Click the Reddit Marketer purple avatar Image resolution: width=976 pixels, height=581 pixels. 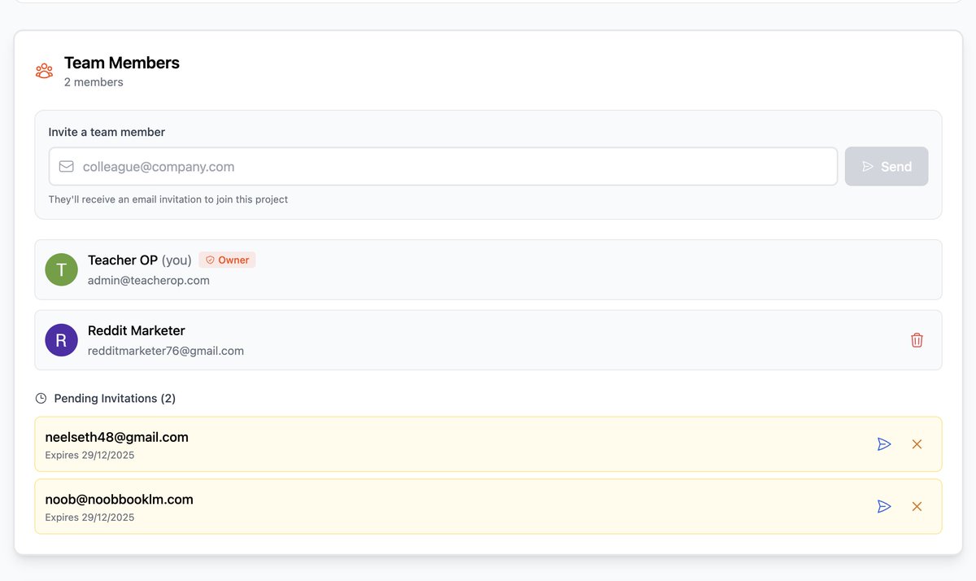point(61,340)
